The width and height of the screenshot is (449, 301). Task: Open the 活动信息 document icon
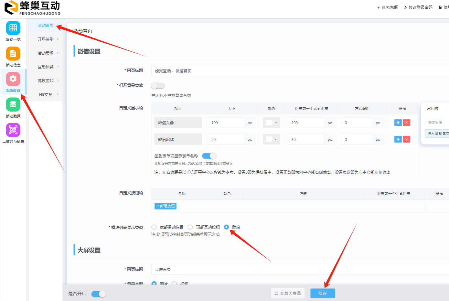point(13,54)
